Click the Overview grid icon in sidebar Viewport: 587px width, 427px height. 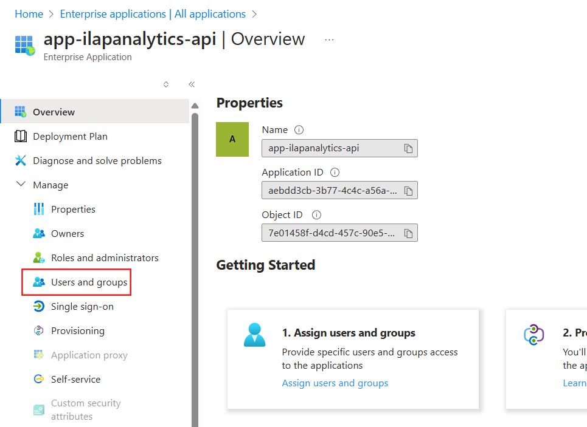tap(20, 111)
